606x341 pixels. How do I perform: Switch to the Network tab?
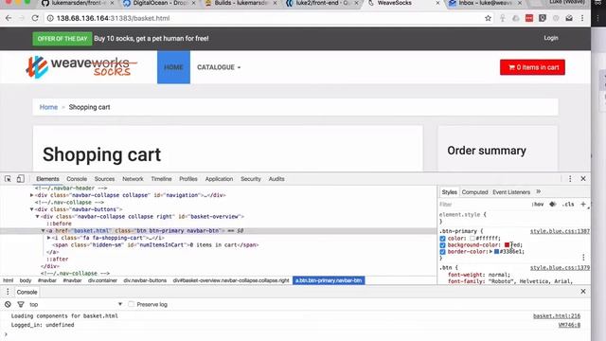(133, 179)
